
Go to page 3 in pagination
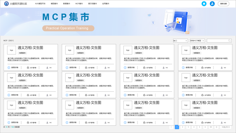tap(188, 127)
